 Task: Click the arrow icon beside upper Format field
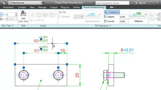[156, 14]
